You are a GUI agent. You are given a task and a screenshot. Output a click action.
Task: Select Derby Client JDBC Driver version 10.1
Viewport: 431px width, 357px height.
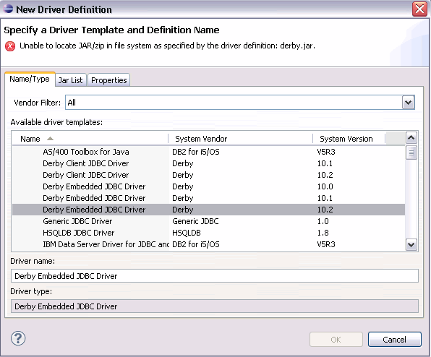click(x=208, y=163)
